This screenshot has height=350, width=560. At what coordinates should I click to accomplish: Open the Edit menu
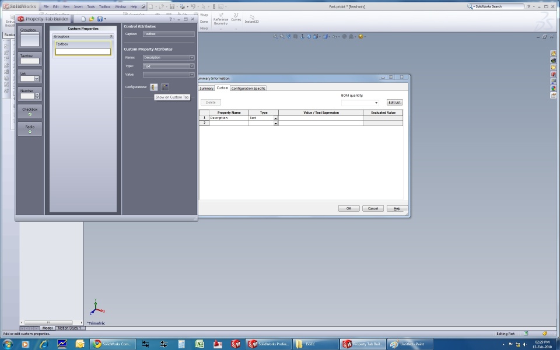[x=56, y=7]
